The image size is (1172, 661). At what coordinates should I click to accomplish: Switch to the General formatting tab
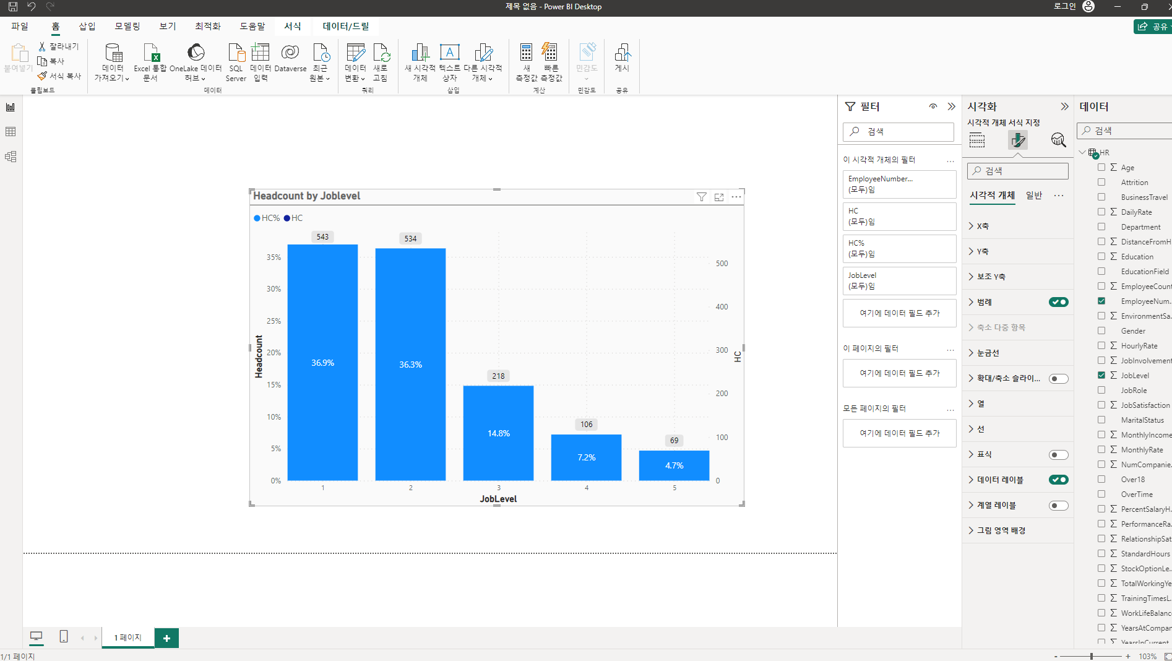click(x=1034, y=195)
